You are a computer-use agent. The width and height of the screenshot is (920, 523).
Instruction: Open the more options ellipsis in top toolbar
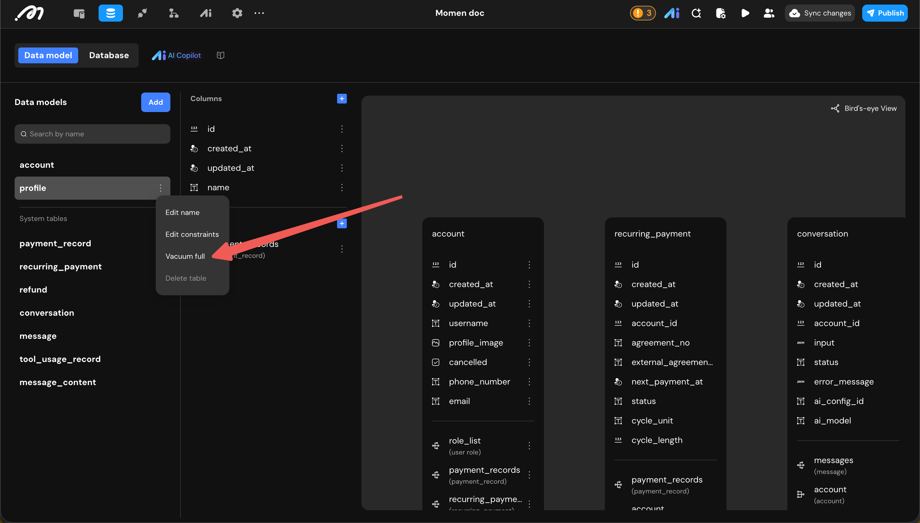click(x=259, y=13)
